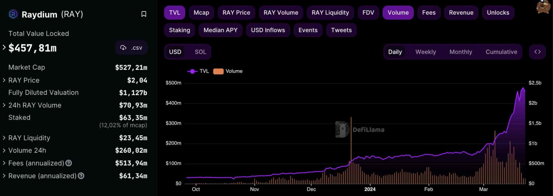Toggle the TVL chart metric off
Viewport: 553px width, 196px height.
point(174,13)
